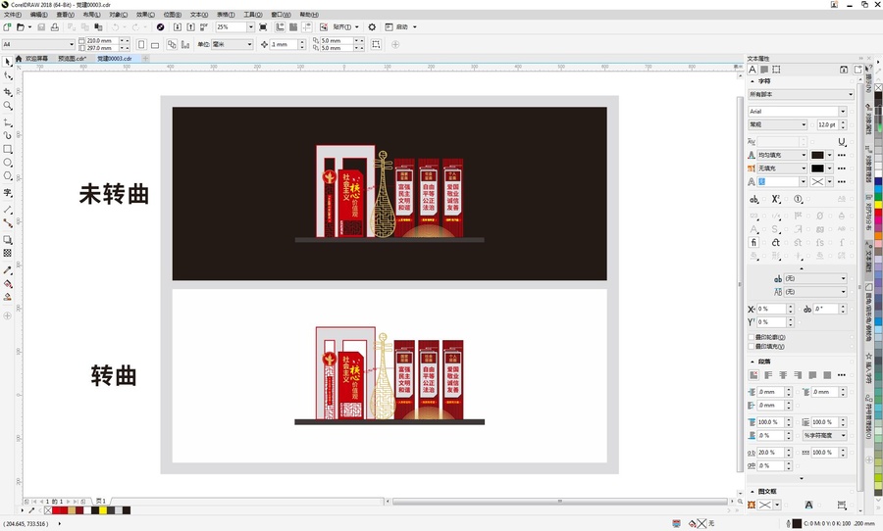The image size is (883, 531).
Task: Click the Import arrow-down icon
Action: [x=178, y=27]
